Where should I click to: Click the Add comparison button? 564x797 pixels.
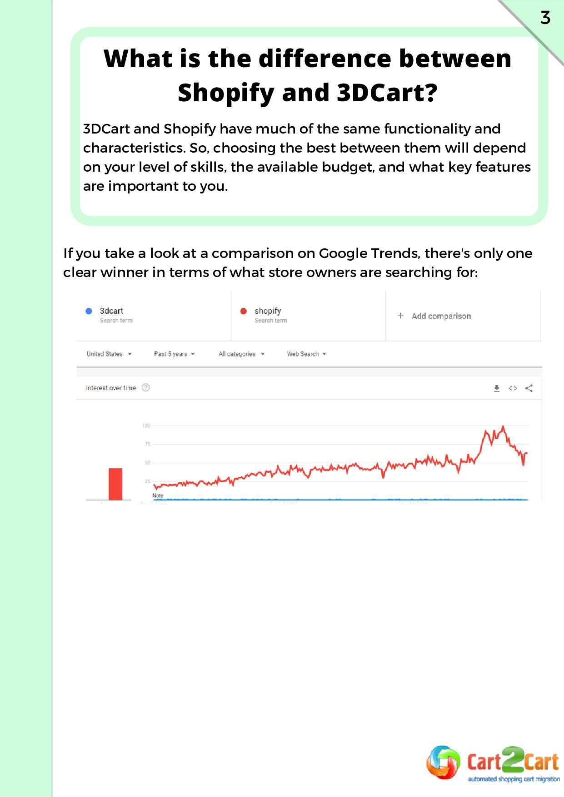point(434,316)
